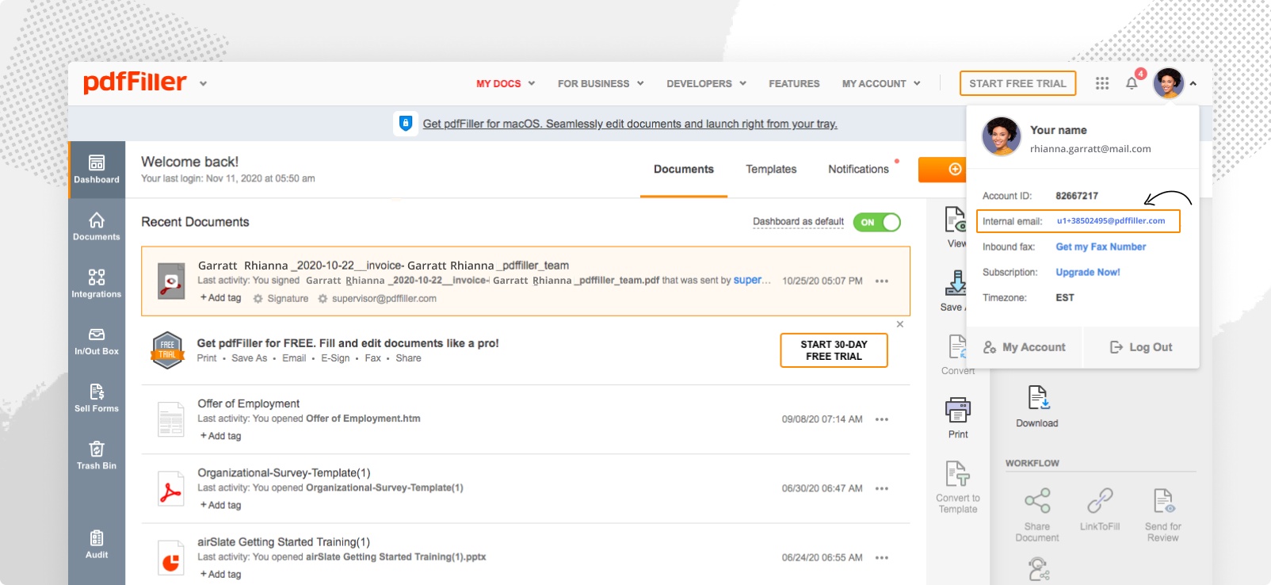Click the profile avatar in header
1271x585 pixels.
(x=1168, y=82)
